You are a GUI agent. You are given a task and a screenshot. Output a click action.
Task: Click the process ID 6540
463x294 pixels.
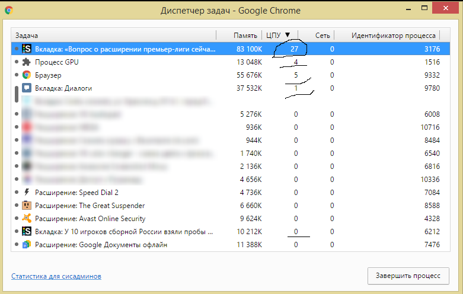432,153
